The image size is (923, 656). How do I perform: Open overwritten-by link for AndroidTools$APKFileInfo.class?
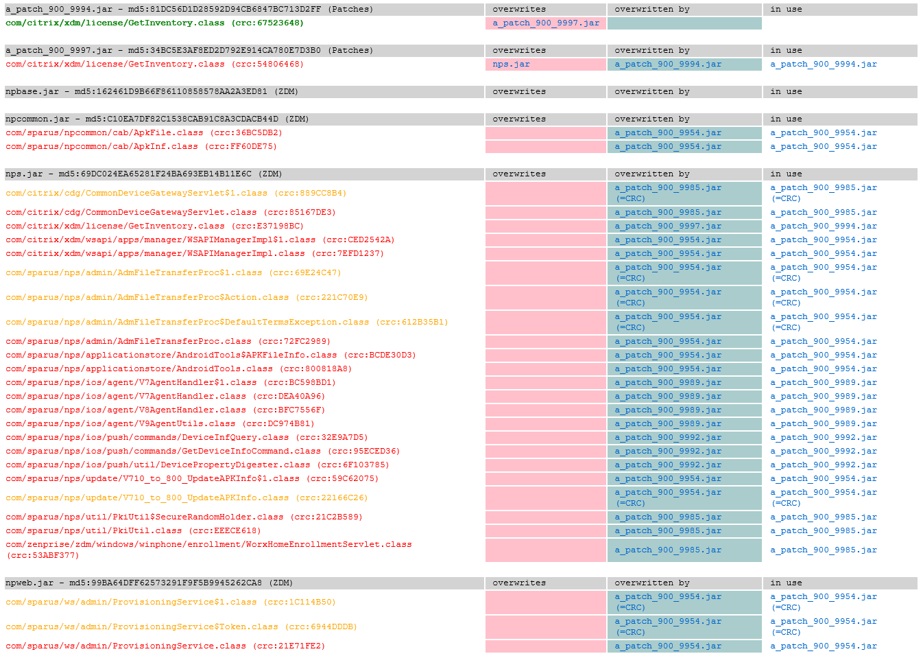click(x=668, y=355)
